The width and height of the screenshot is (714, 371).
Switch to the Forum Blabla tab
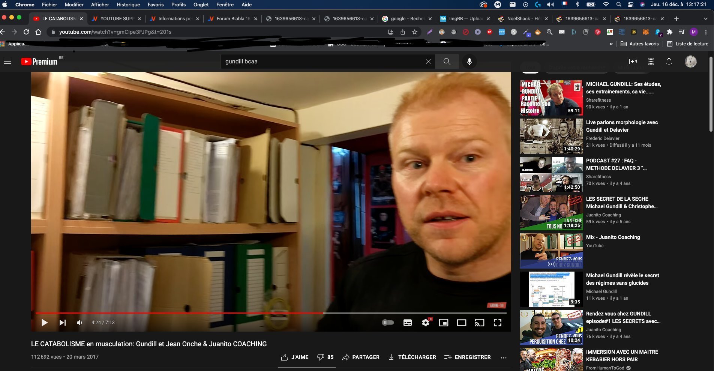[x=232, y=19]
